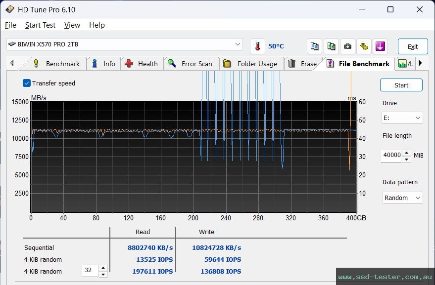
Task: Increase File length with the up stepper
Action: [406, 153]
